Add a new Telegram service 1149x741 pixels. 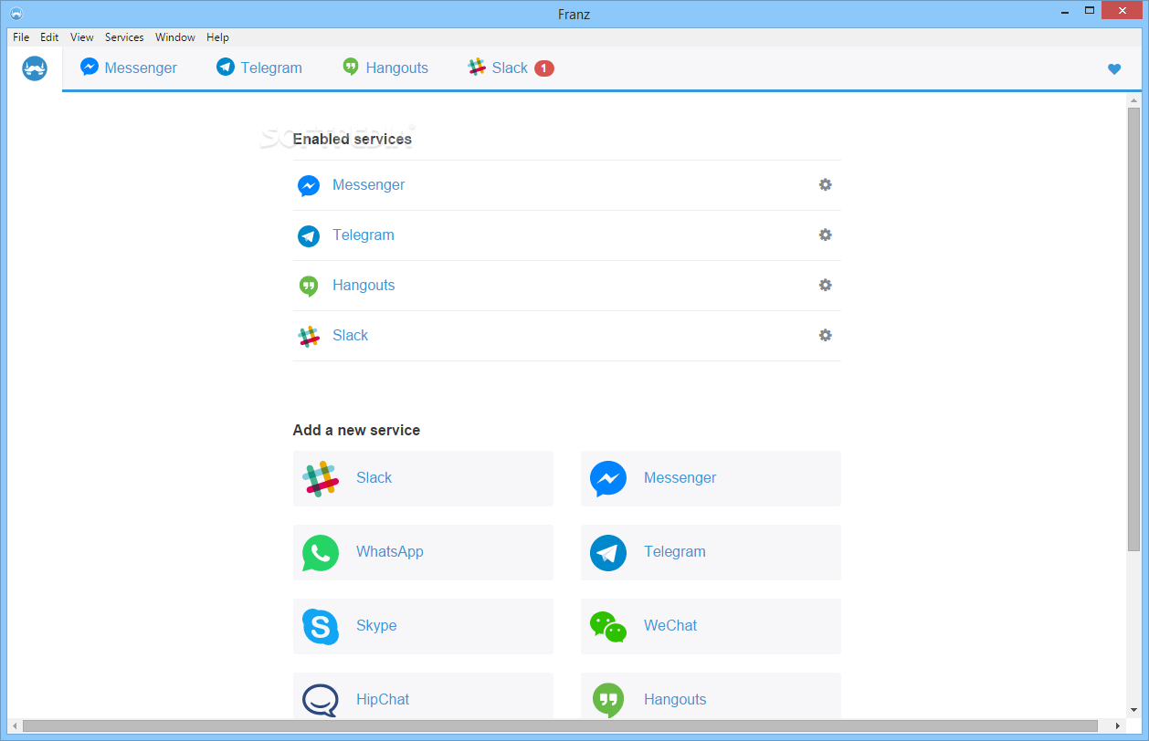click(711, 552)
